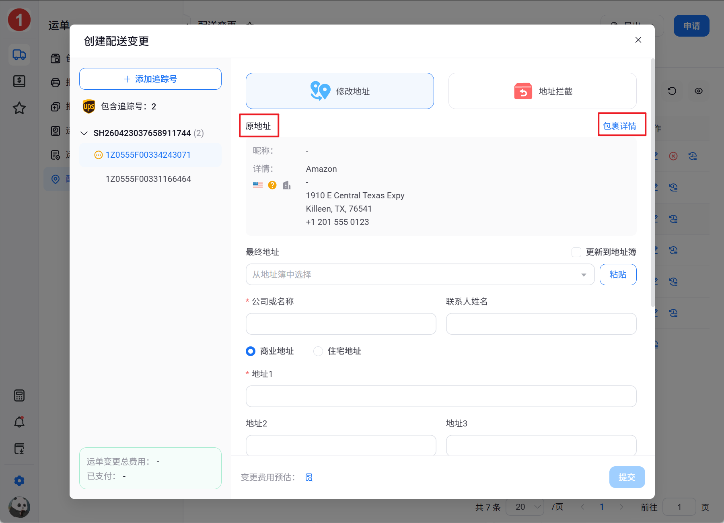The height and width of the screenshot is (523, 724).
Task: Open the download list icon in sidebar
Action: tap(19, 449)
